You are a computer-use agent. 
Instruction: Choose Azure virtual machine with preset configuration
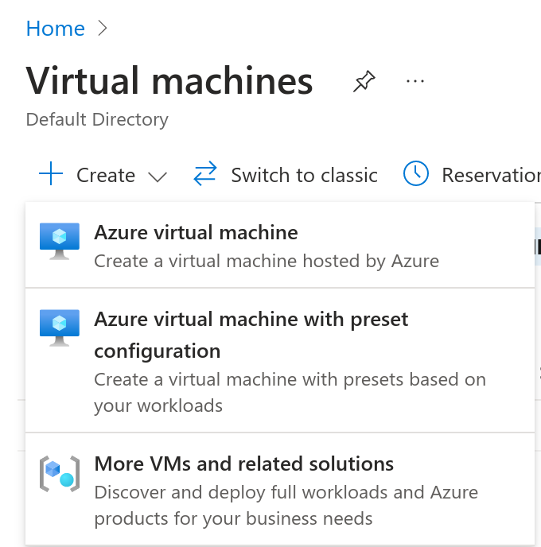280,361
